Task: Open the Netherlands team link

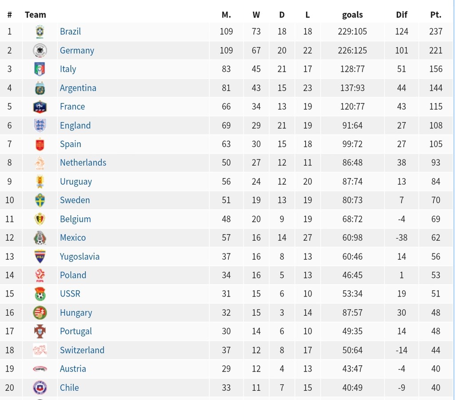Action: click(83, 162)
